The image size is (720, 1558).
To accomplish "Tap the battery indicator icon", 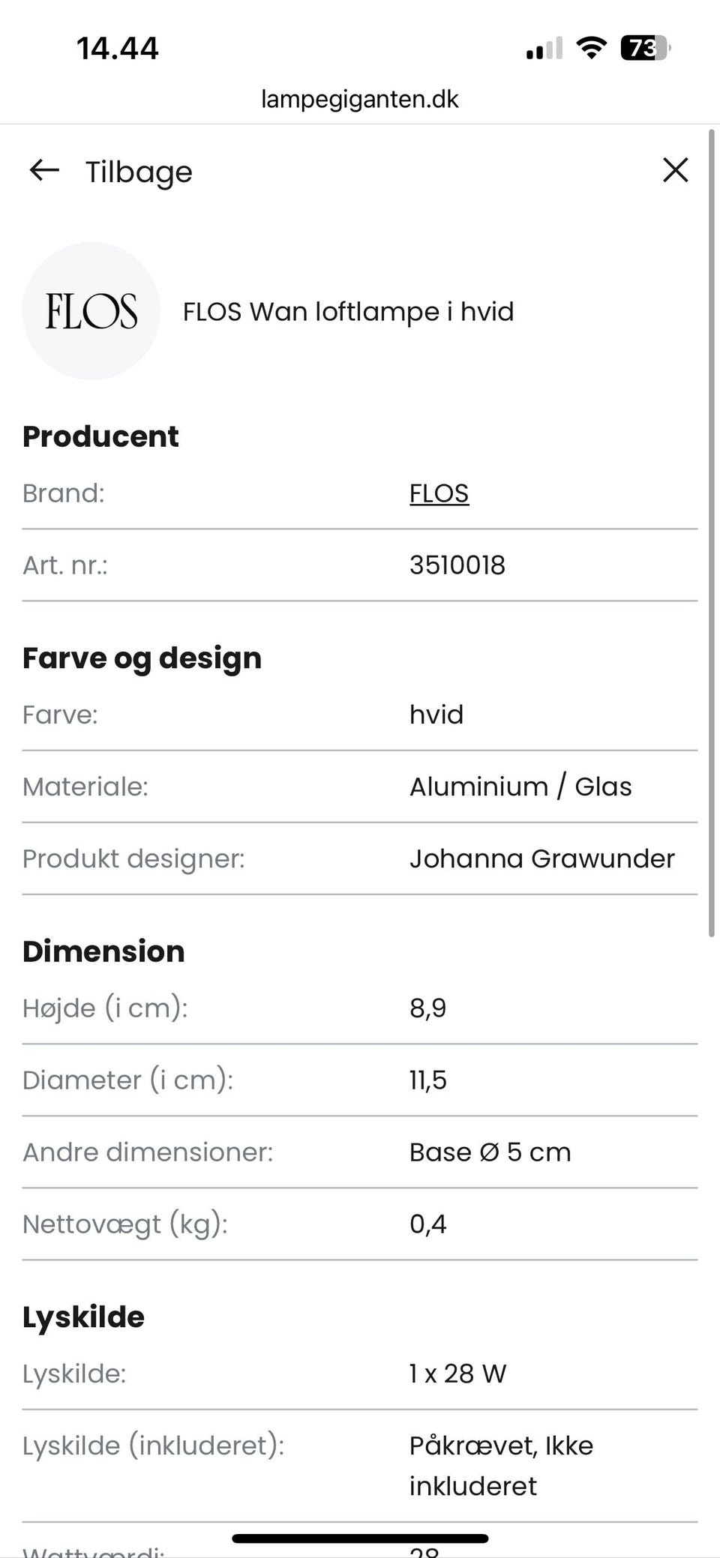I will click(644, 49).
